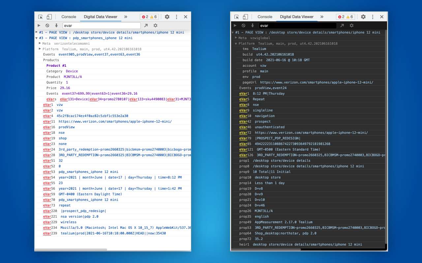Toggle device toolbar icon in right dark panel

tap(245, 17)
